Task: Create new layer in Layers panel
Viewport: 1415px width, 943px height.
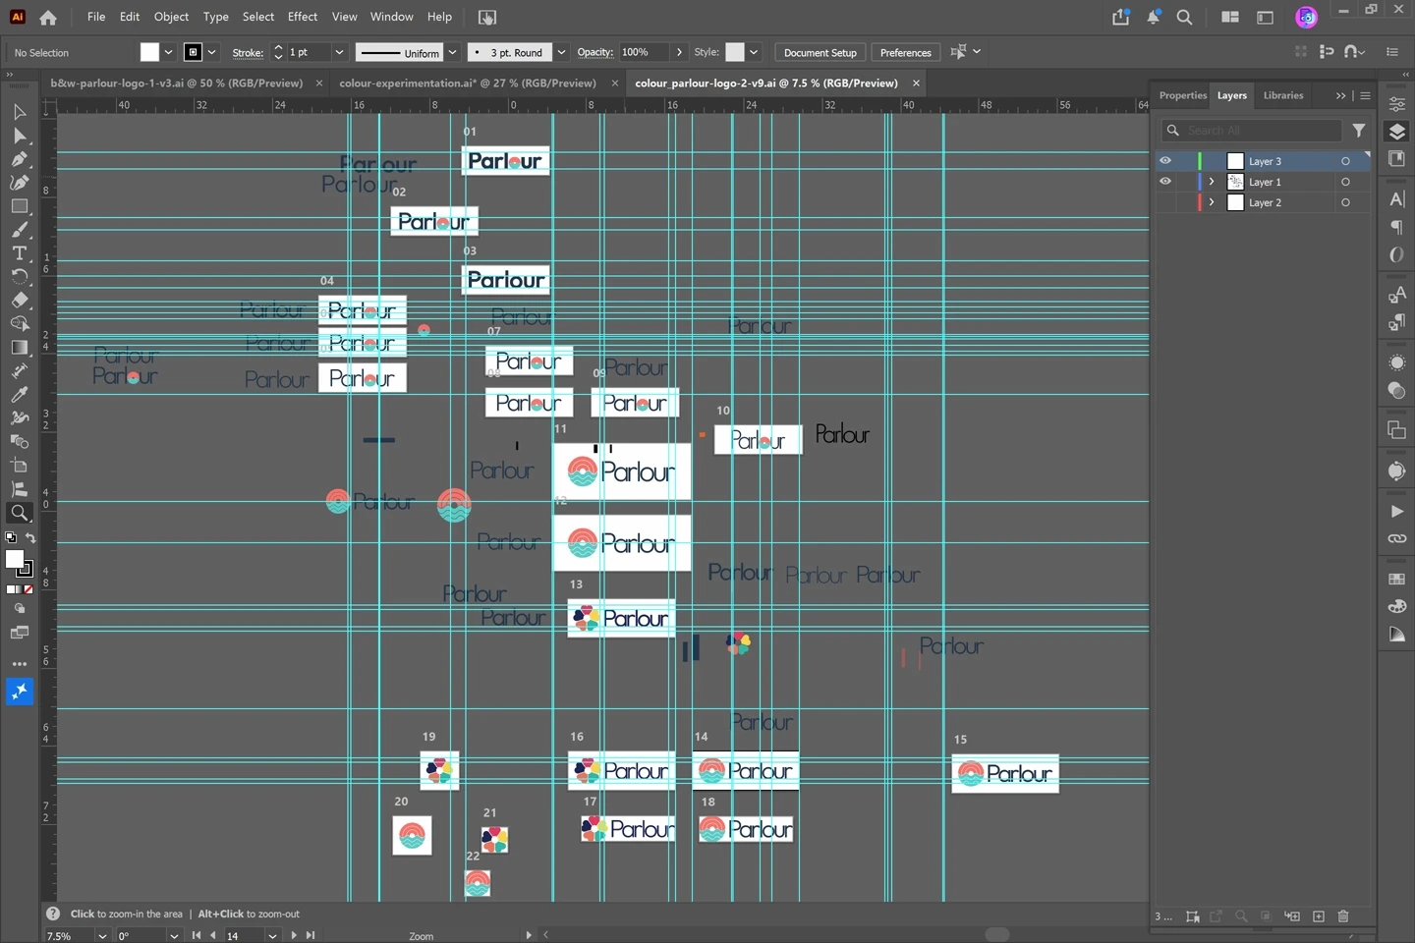Action: (x=1319, y=916)
